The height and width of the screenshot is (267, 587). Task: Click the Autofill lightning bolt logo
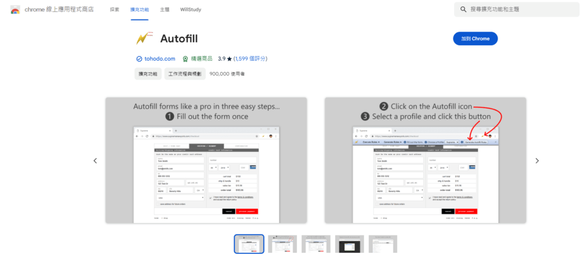pos(144,38)
